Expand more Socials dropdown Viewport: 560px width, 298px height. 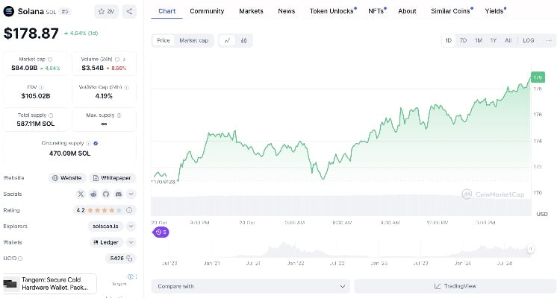click(x=131, y=194)
